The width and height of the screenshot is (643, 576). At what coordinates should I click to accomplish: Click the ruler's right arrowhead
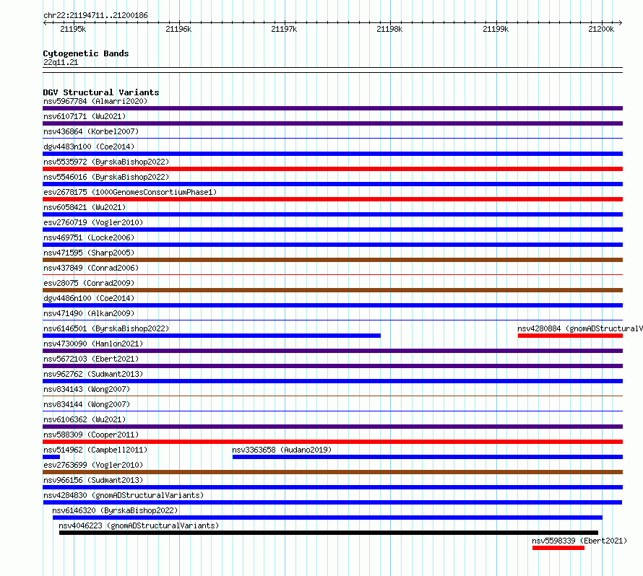coord(621,22)
